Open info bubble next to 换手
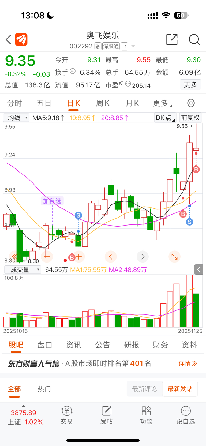This screenshot has width=206, height=446. (73, 71)
